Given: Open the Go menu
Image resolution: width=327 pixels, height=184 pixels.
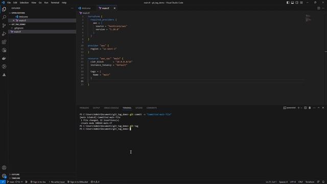Looking at the screenshot, I should point(40,3).
